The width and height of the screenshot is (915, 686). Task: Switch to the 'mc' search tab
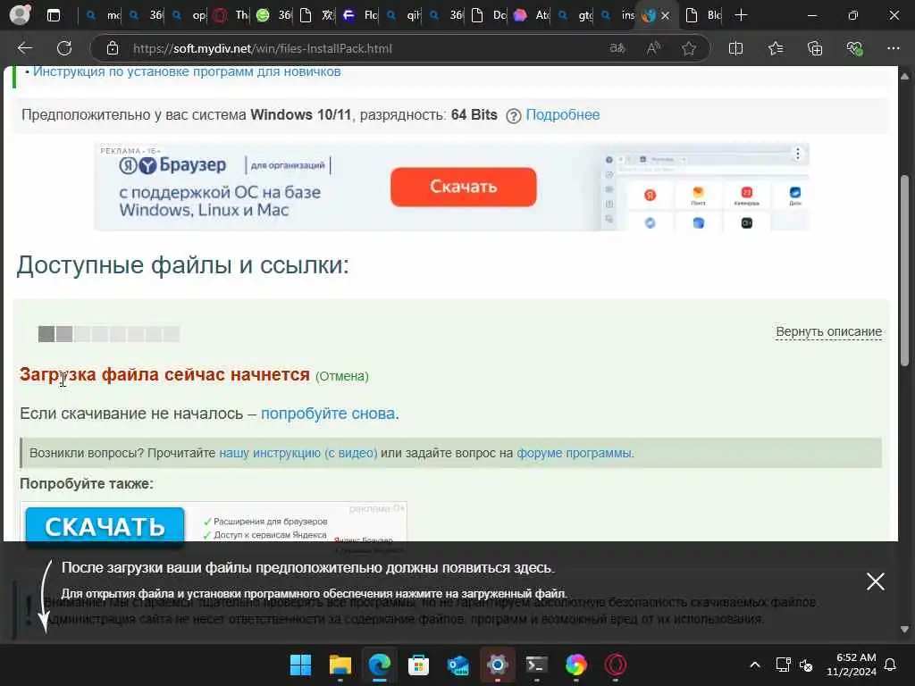[103, 15]
